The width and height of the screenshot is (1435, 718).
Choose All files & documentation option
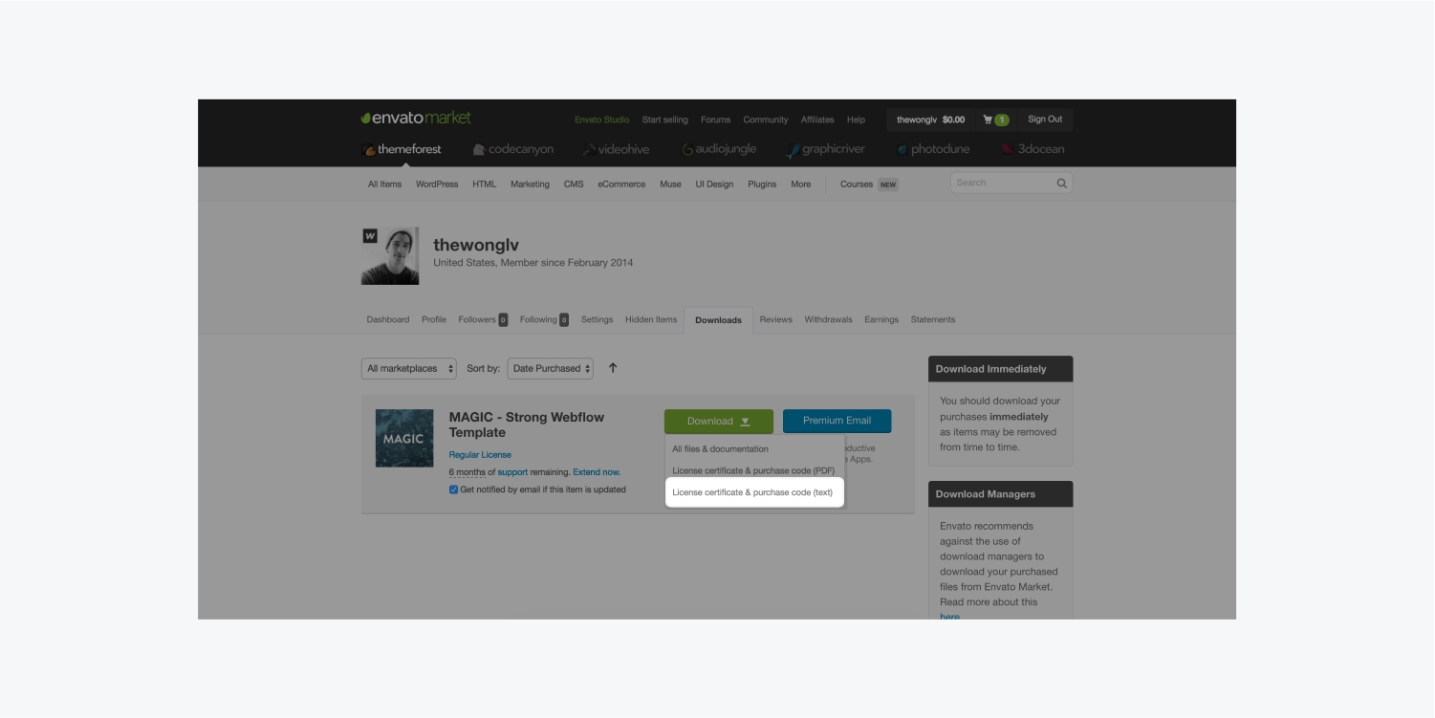tap(720, 448)
